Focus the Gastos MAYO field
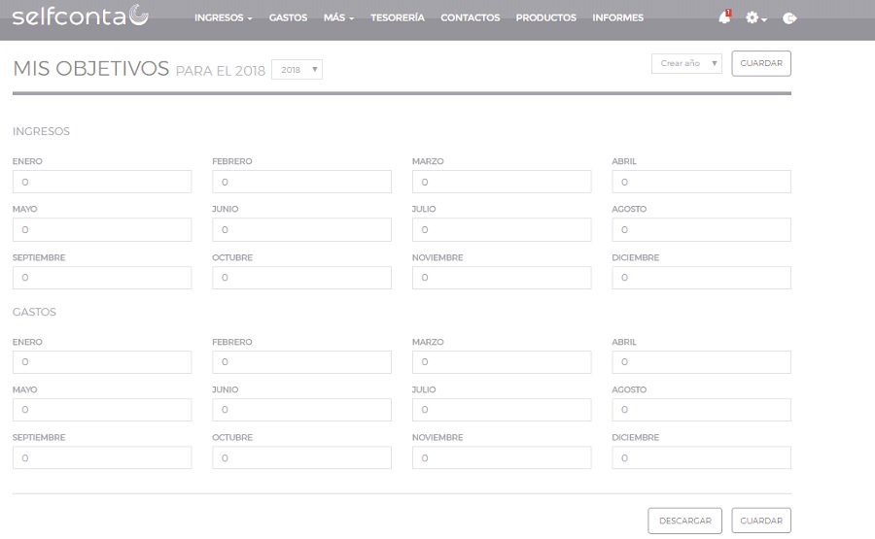This screenshot has width=875, height=539. (102, 410)
